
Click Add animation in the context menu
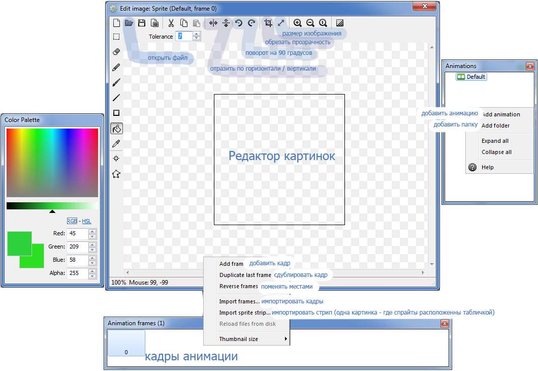pyautogui.click(x=500, y=114)
